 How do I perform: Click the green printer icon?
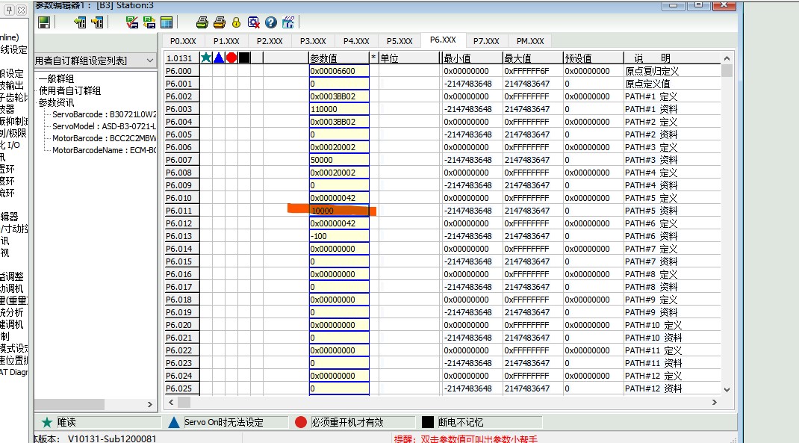[x=202, y=22]
